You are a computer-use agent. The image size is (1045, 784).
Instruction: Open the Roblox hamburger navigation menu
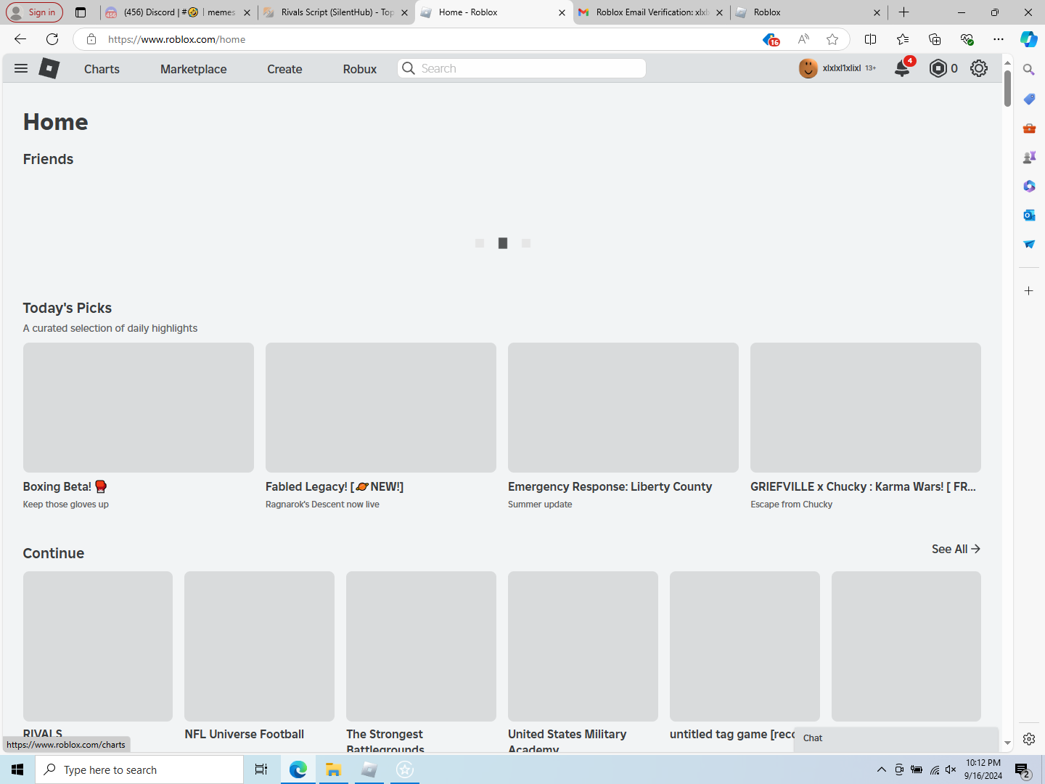click(21, 68)
